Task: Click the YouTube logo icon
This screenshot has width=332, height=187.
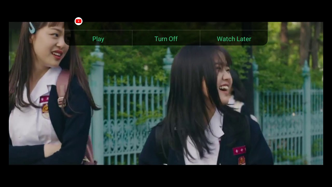Action: coord(79,21)
